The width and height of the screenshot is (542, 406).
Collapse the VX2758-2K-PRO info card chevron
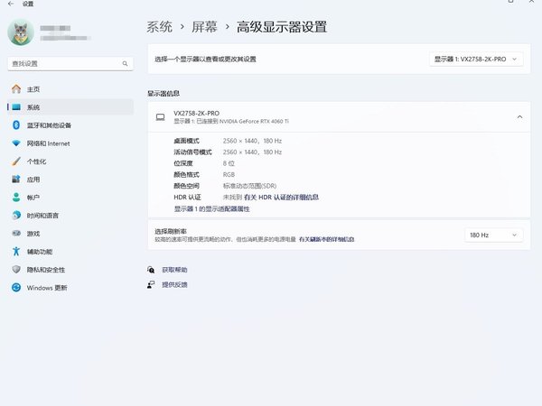(x=519, y=117)
